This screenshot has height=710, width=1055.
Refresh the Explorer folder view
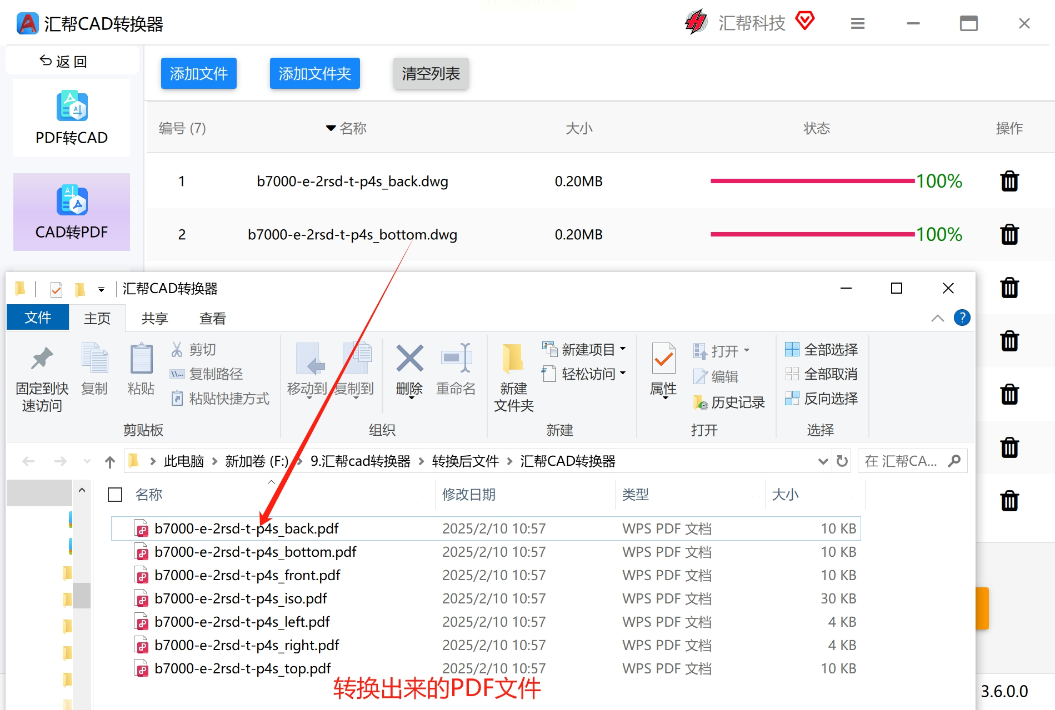(x=842, y=461)
